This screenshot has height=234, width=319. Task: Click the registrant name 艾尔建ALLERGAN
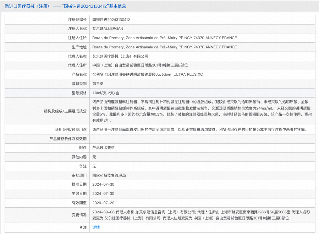pos(108,29)
